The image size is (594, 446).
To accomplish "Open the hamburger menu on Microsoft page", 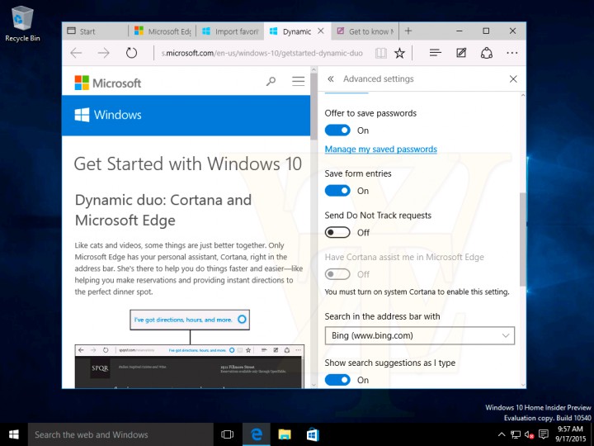I will tap(298, 81).
